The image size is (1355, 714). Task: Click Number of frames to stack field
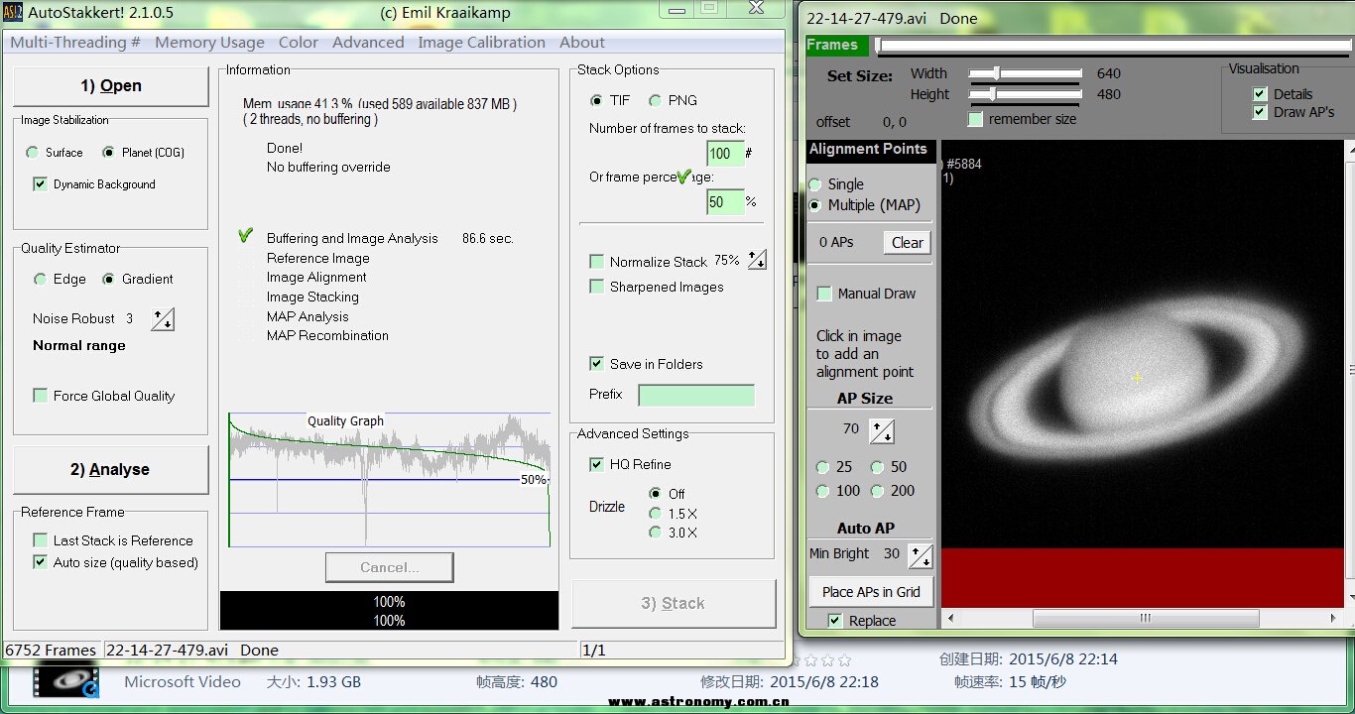click(724, 153)
